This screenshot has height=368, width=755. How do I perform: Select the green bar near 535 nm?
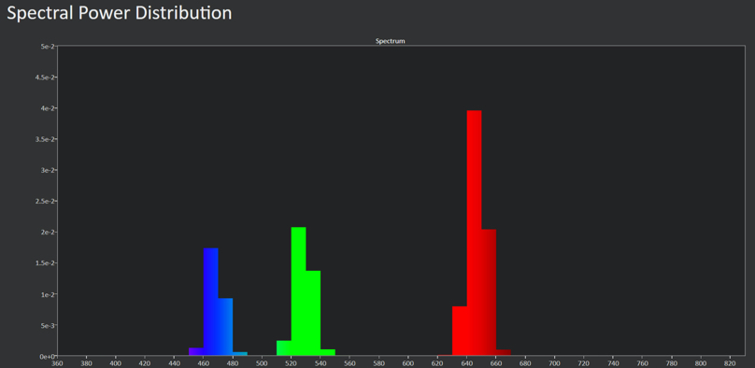[313, 313]
